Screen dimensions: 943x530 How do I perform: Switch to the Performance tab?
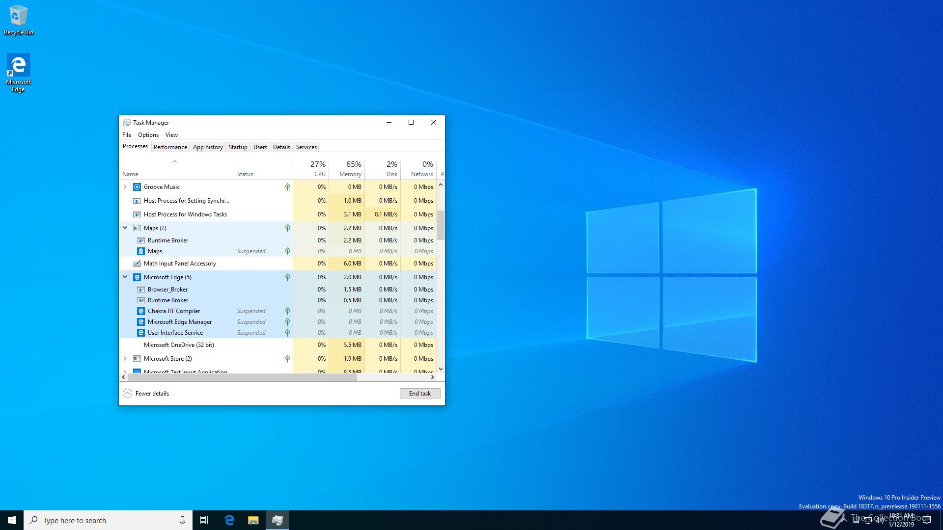(x=170, y=147)
